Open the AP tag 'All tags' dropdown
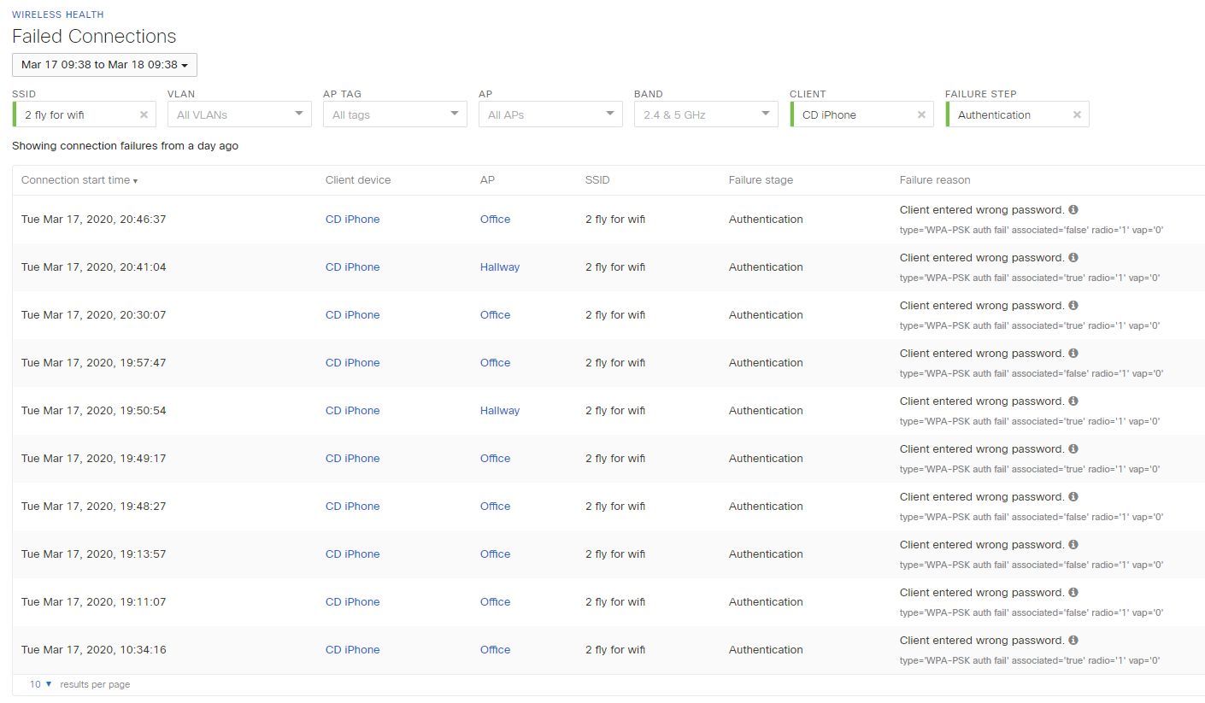This screenshot has height=703, width=1205. point(395,114)
